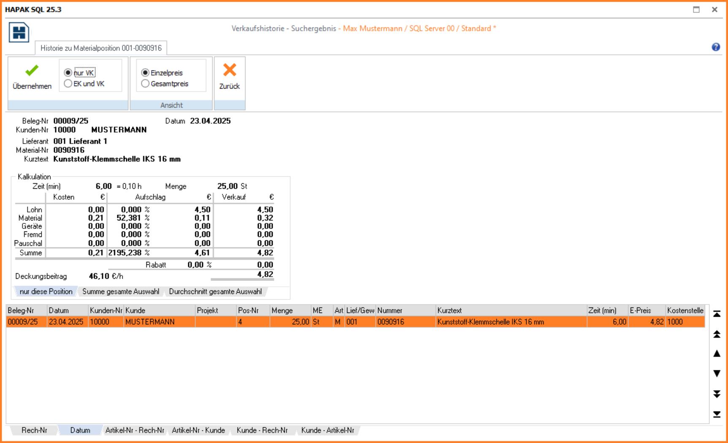Move down one record arrow
Image resolution: width=728 pixels, height=443 pixels.
pyautogui.click(x=717, y=373)
